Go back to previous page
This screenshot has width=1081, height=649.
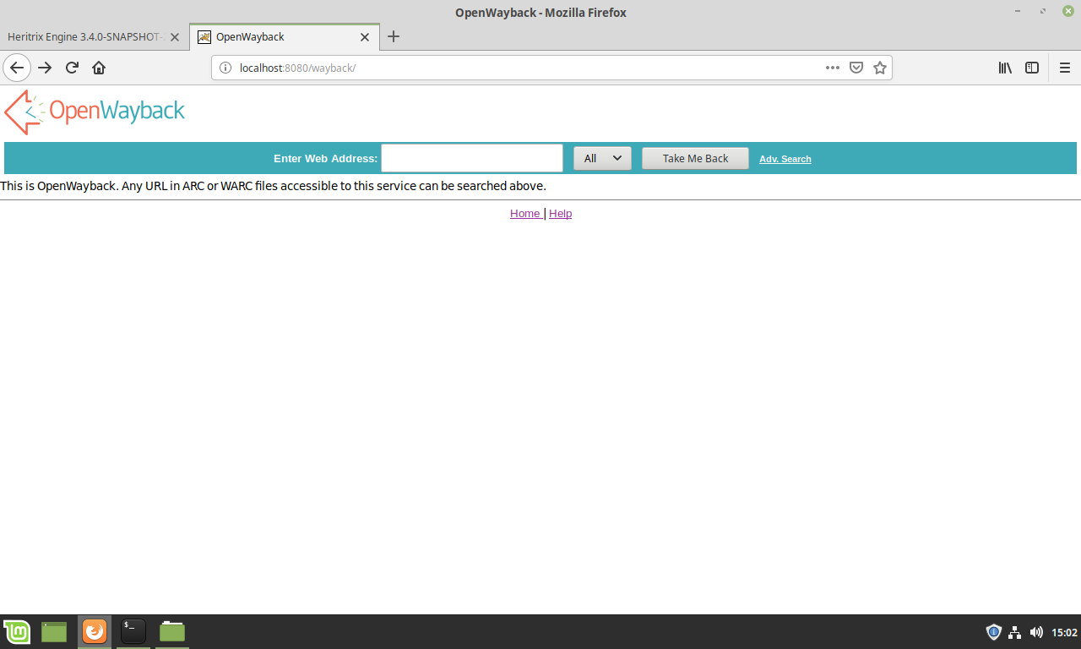[x=17, y=68]
